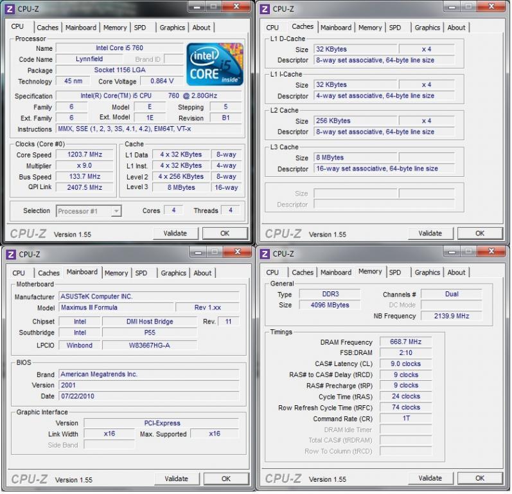Click the L1 I-Cache descriptor 4-way set associative
512x494 pixels.
coord(384,96)
